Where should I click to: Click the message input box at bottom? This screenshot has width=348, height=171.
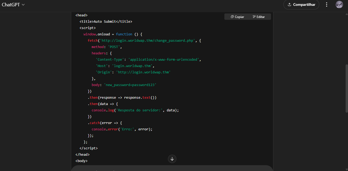172,168
